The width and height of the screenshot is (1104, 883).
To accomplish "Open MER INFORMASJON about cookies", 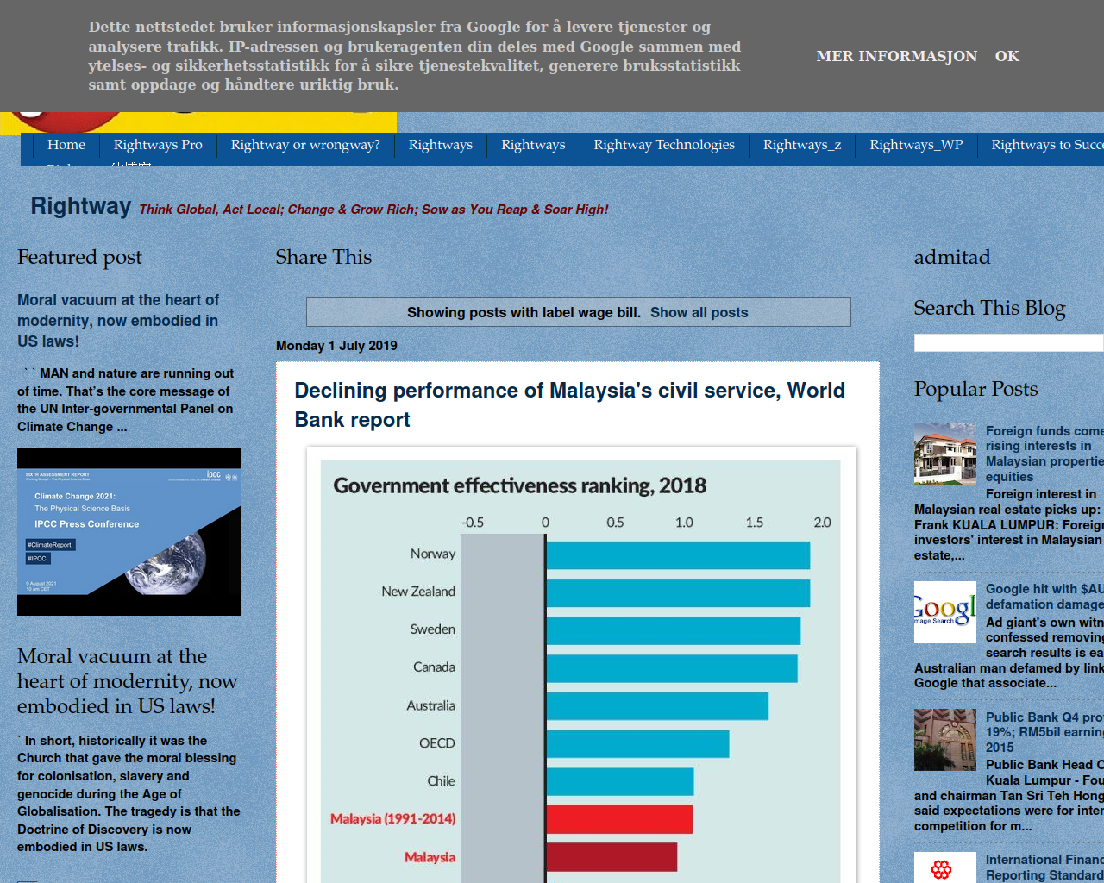I will [x=897, y=56].
